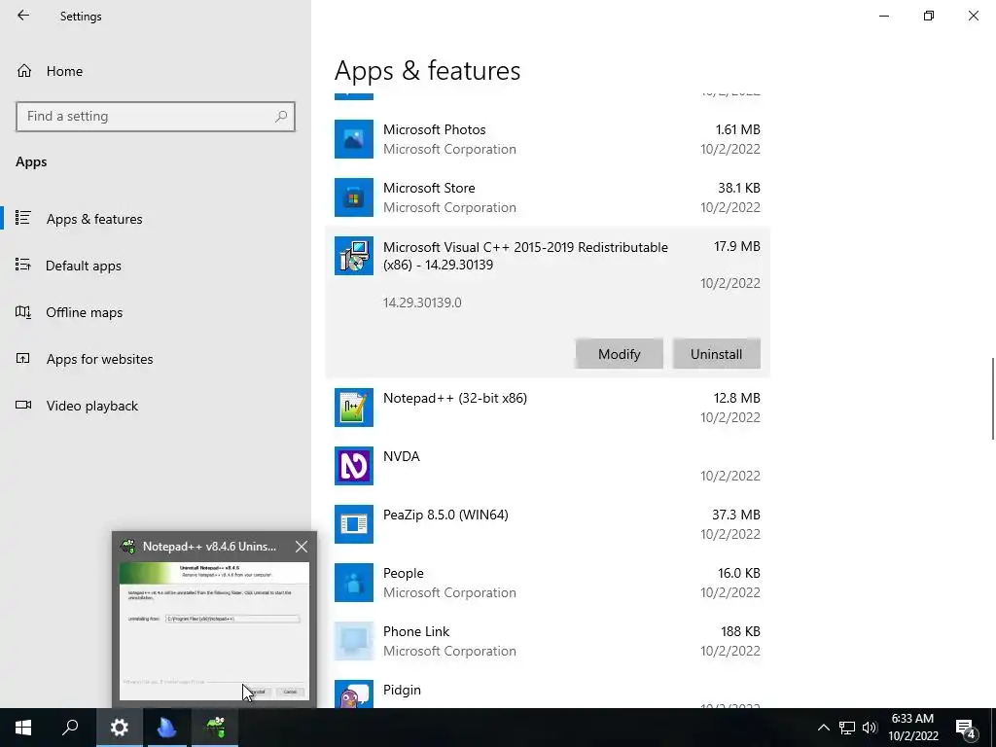The height and width of the screenshot is (747, 996).
Task: Select PeaZip 8.5.0 (WIN64) entry
Action: 547,524
